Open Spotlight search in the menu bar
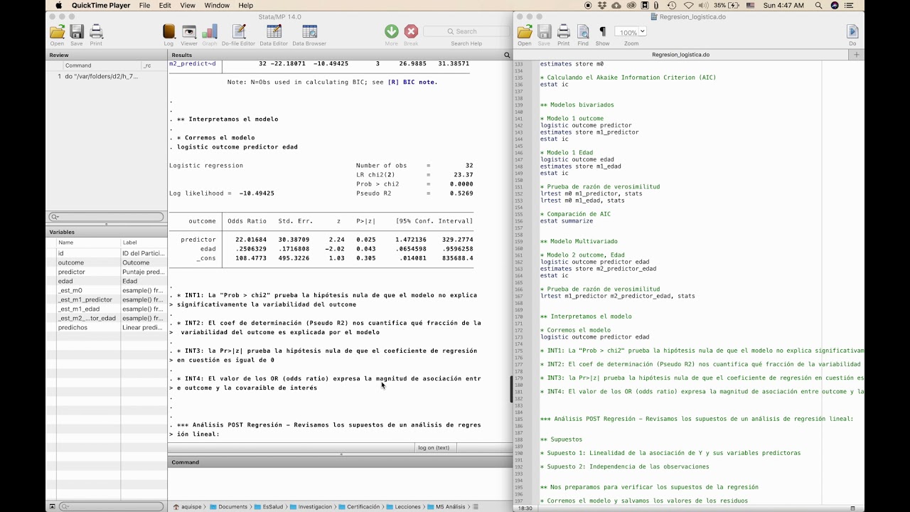This screenshot has width=910, height=512. tap(819, 6)
